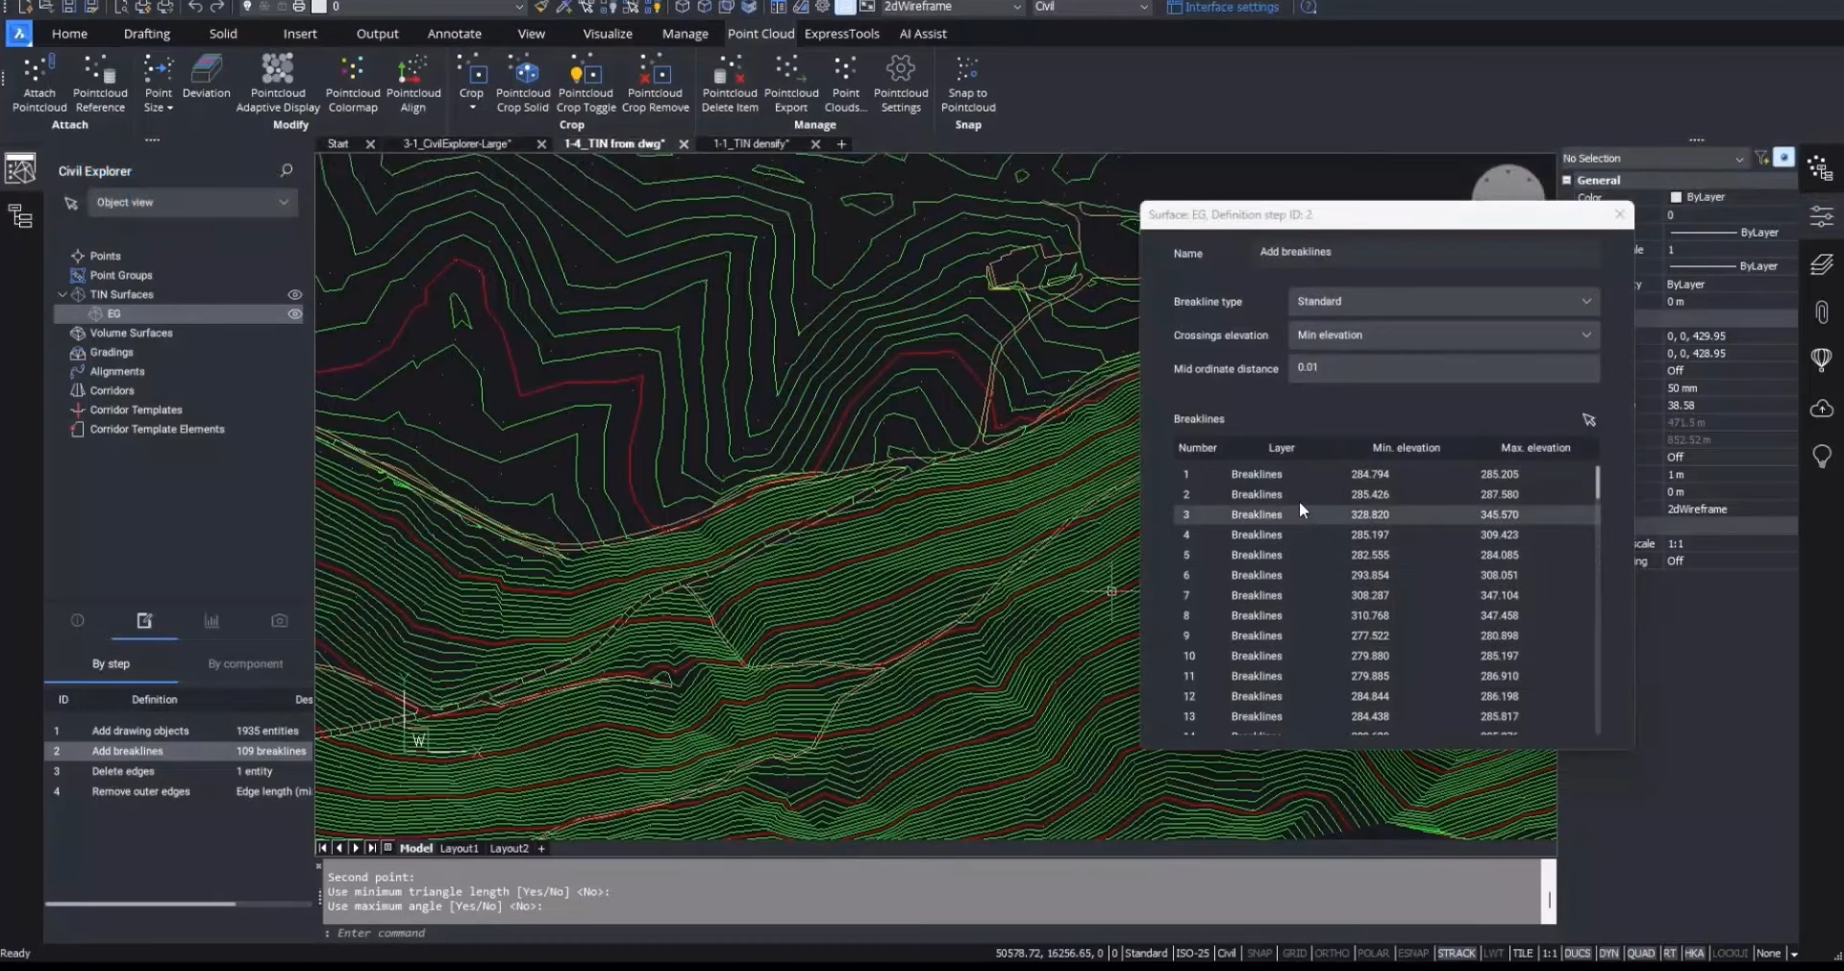
Task: Toggle TIN Surfaces visibility eye icon
Action: (294, 294)
